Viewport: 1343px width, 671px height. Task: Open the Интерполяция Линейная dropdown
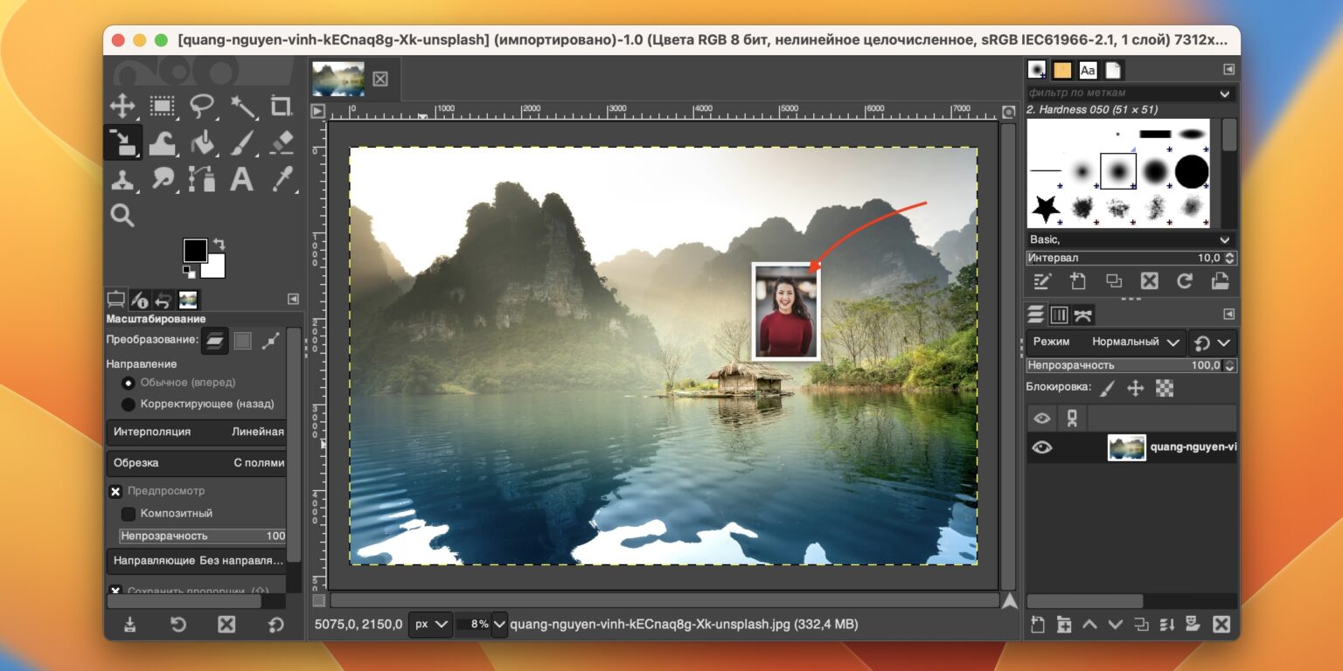click(198, 432)
